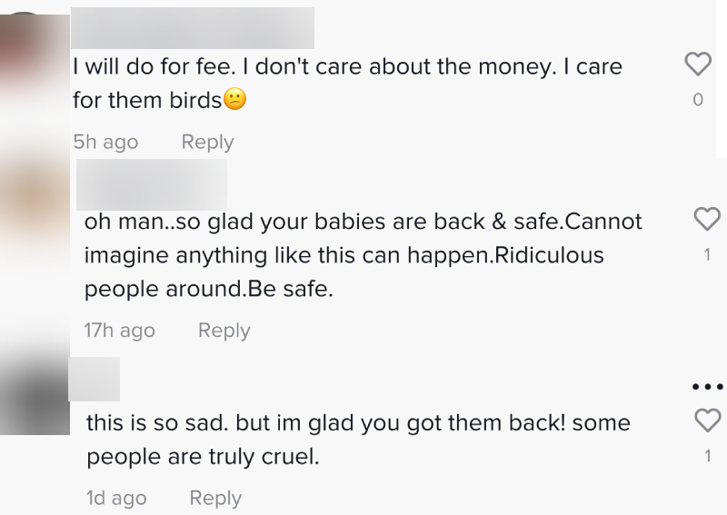The height and width of the screenshot is (515, 727).
Task: Click the "1d ago" timestamp
Action: coord(115,499)
